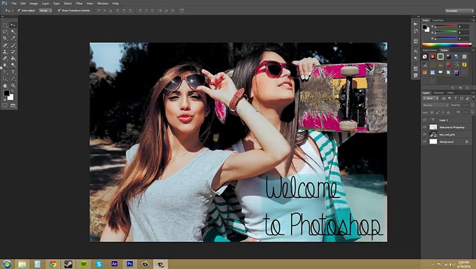Hide the Layer 1 text layer
This screenshot has height=269, width=476.
pos(424,120)
